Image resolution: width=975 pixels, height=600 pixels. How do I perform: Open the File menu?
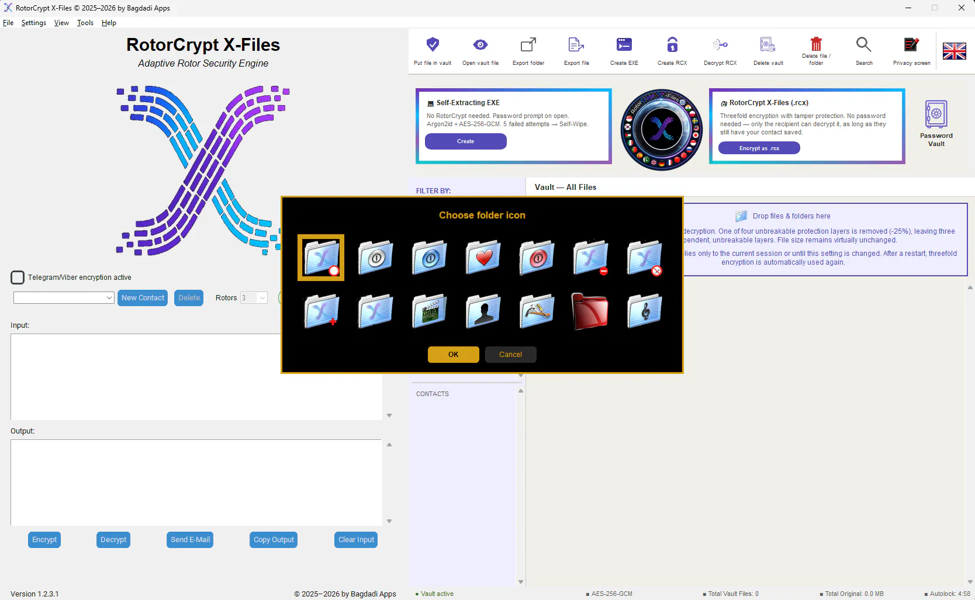click(8, 23)
